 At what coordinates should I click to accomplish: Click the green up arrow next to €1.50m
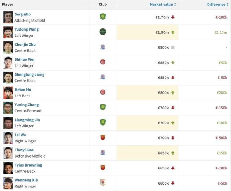pos(173,32)
